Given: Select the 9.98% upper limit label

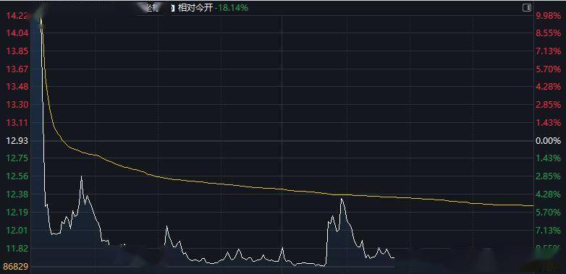Looking at the screenshot, I should pyautogui.click(x=549, y=15).
